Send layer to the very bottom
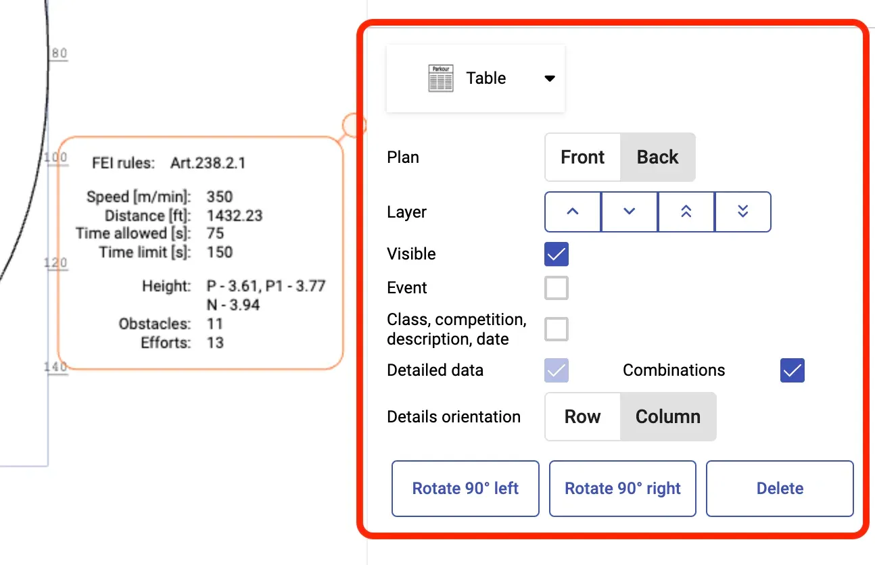This screenshot has width=875, height=565. [x=742, y=212]
